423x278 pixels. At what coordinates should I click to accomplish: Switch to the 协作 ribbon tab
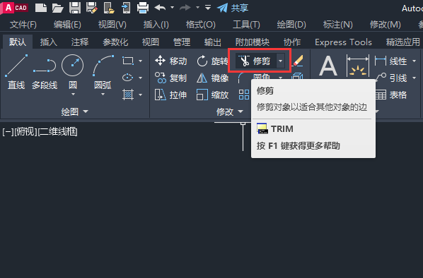coord(292,42)
